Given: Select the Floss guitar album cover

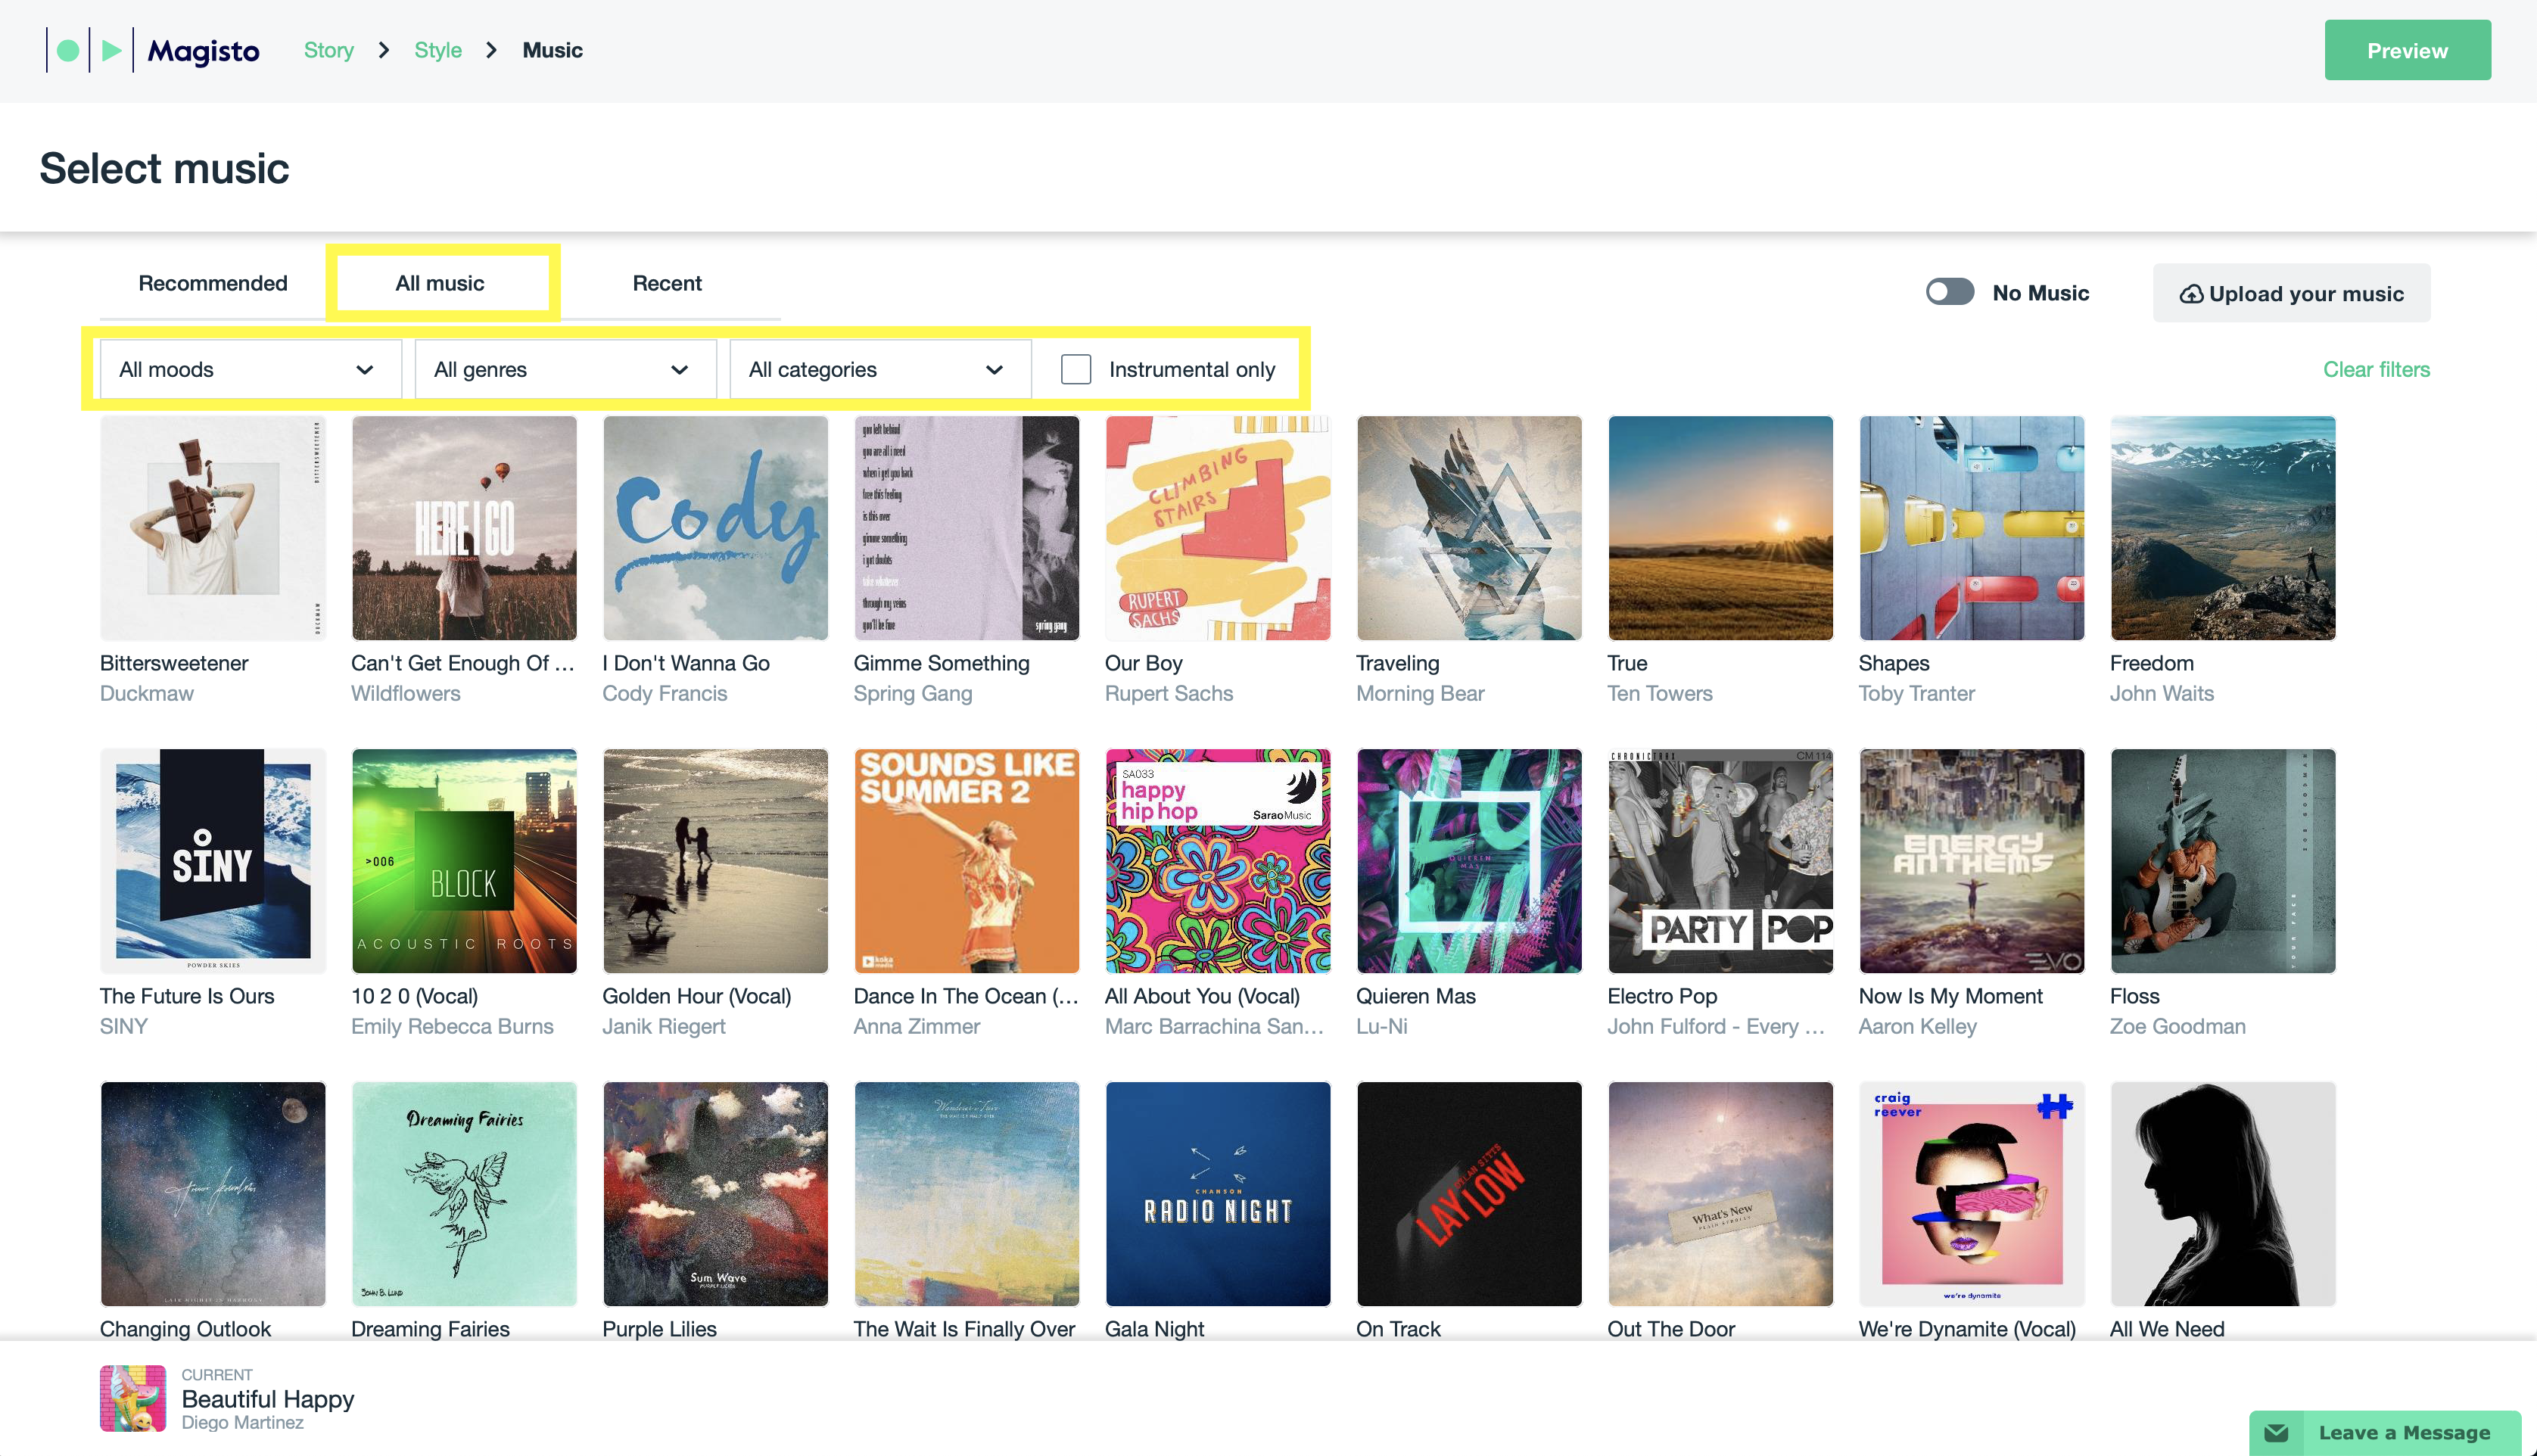Looking at the screenshot, I should [x=2223, y=861].
